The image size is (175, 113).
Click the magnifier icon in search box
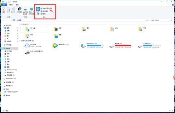(x=171, y=20)
